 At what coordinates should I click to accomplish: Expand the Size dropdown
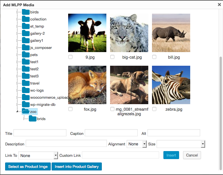181,144
